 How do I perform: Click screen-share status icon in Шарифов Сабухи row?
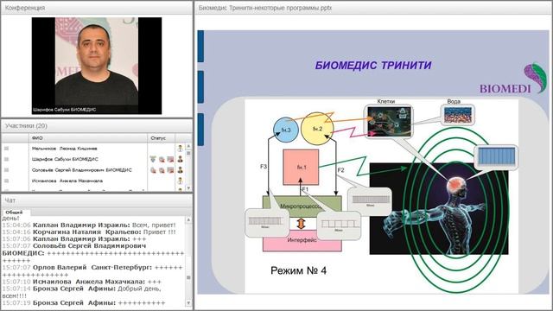(170, 159)
